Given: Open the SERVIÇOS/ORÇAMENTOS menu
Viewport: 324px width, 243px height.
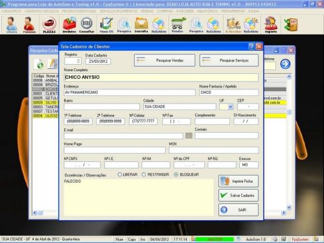Looking at the screenshot, I should (118, 11).
